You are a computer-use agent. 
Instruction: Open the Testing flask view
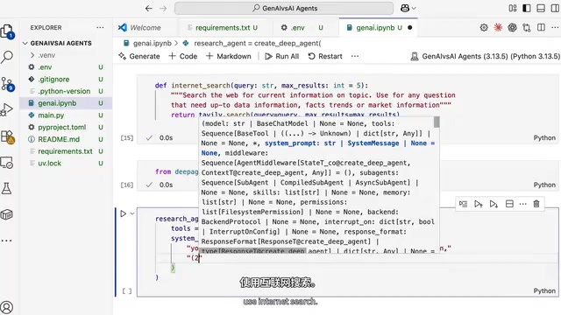pos(7,188)
